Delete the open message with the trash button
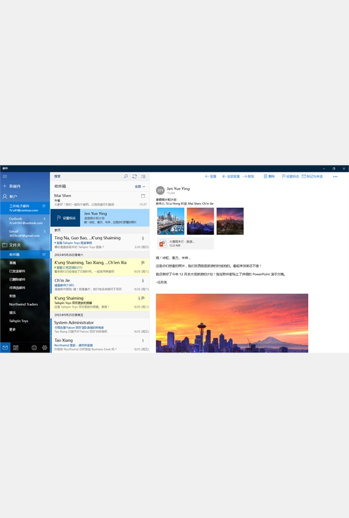Viewport: 349px width, 518px height. point(269,176)
